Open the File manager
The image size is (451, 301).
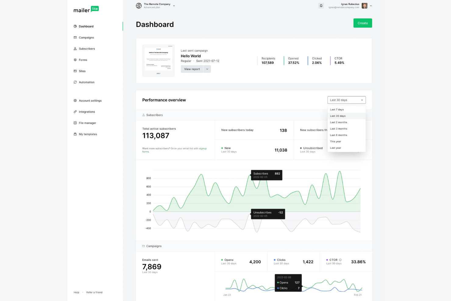[x=87, y=123]
